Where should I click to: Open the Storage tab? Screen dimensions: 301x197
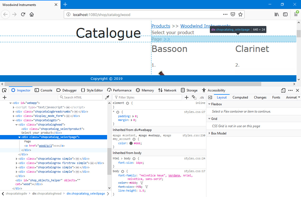pos(189,90)
